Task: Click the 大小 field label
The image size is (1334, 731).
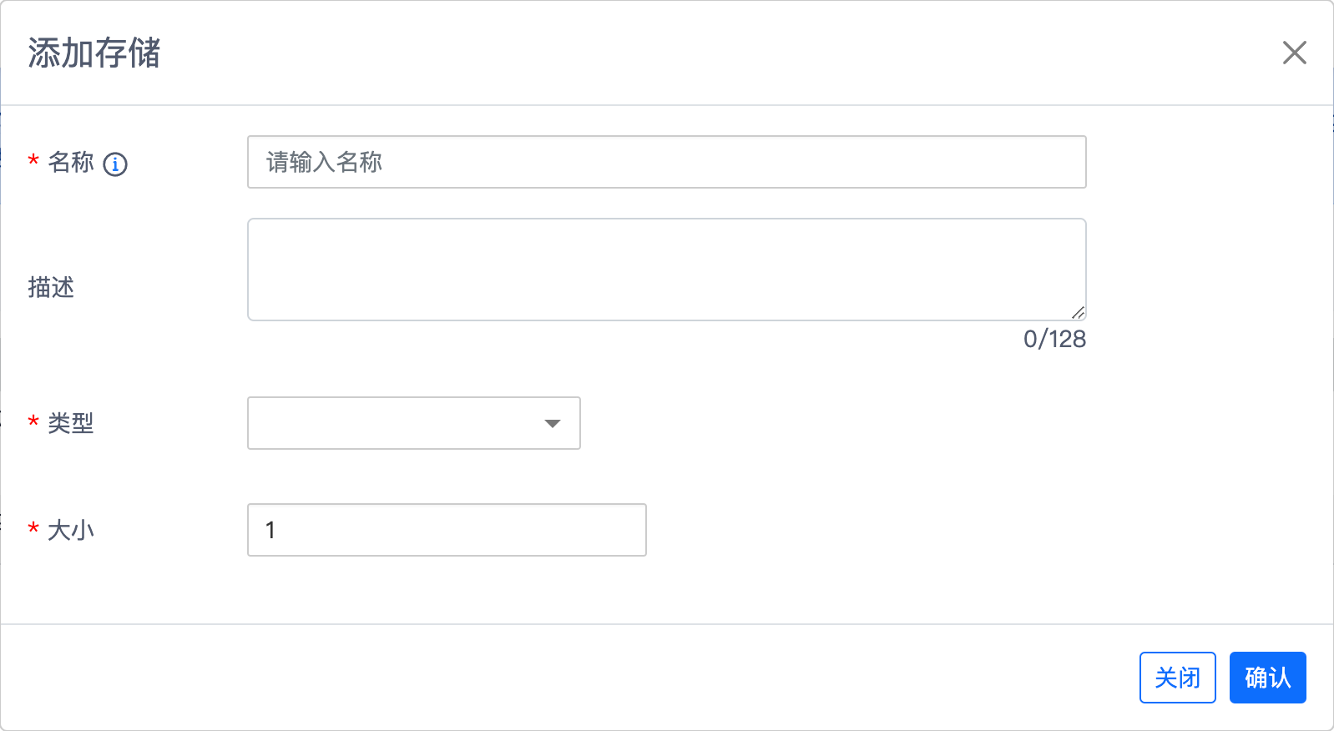Action: coord(71,530)
